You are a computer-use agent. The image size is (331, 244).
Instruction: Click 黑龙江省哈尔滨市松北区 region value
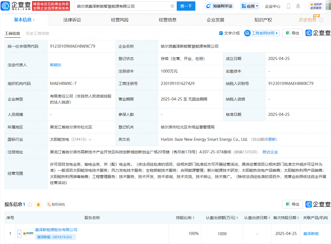(x=71, y=127)
